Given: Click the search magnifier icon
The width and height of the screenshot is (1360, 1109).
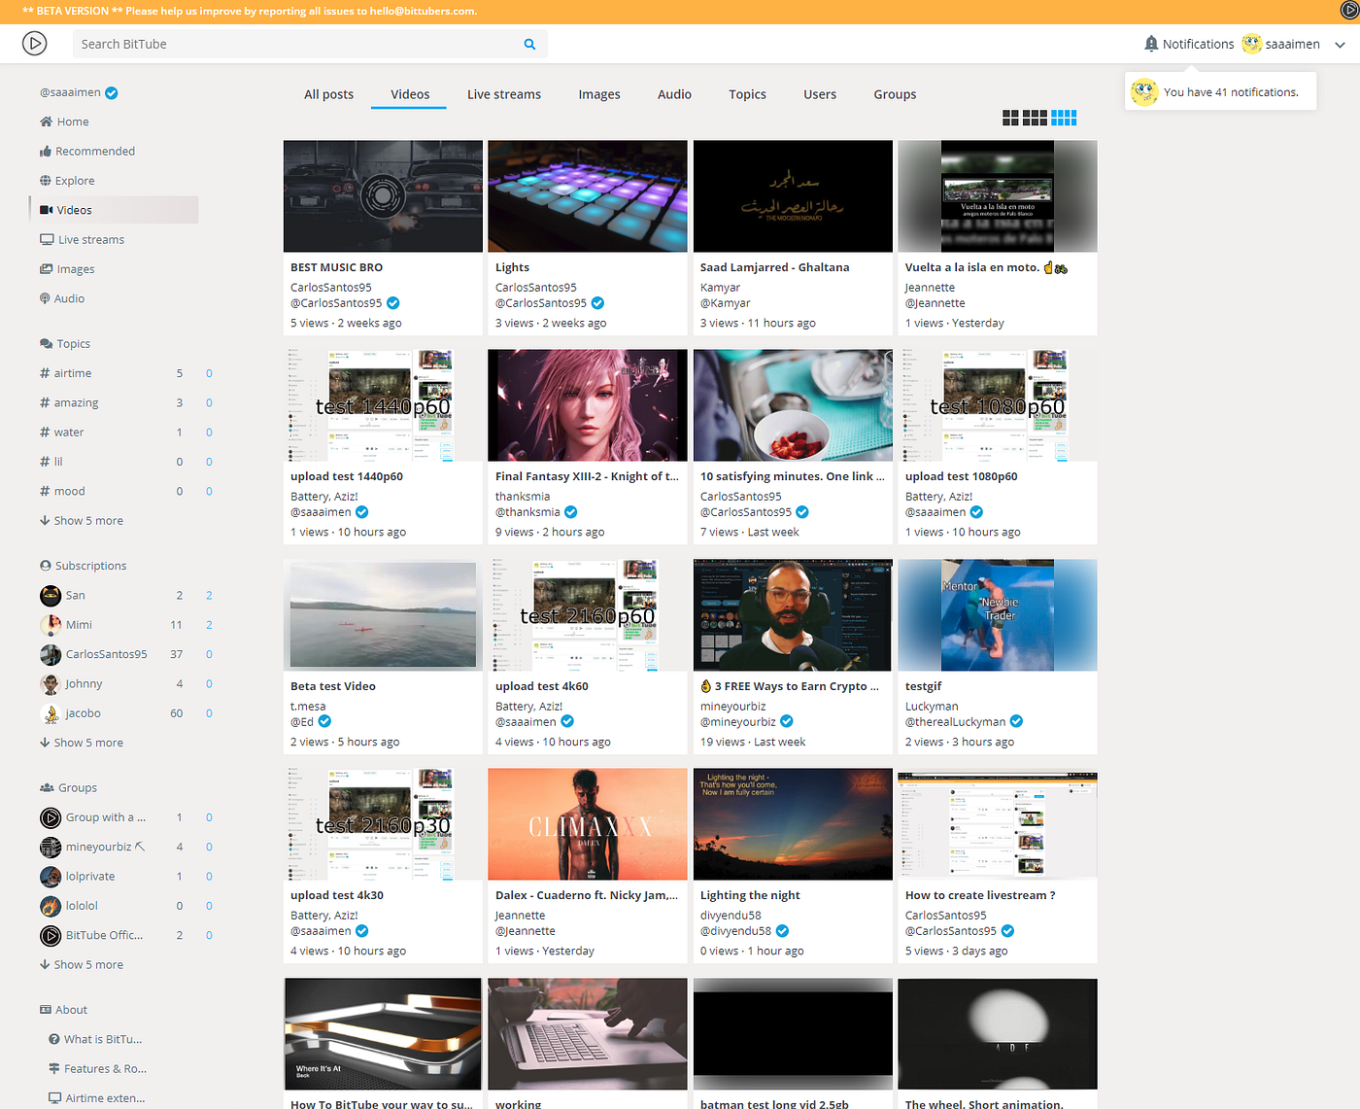Looking at the screenshot, I should (529, 44).
